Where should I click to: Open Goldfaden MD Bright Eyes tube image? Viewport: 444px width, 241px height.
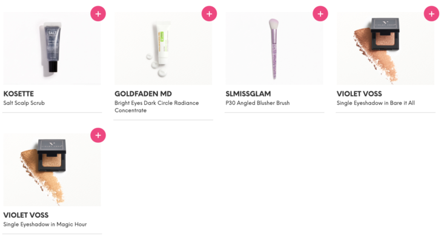pyautogui.click(x=164, y=48)
